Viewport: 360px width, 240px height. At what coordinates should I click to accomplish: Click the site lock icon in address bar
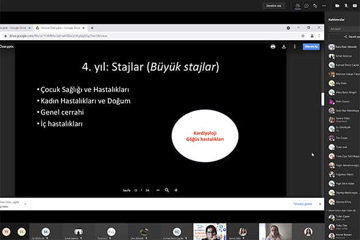pos(5,36)
